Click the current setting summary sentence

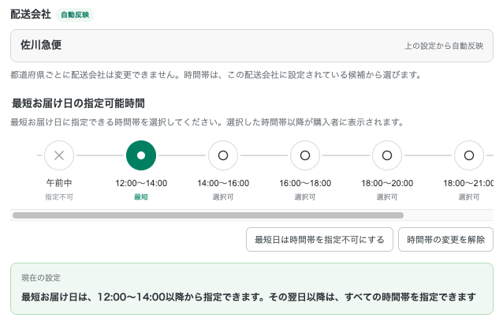pos(248,297)
